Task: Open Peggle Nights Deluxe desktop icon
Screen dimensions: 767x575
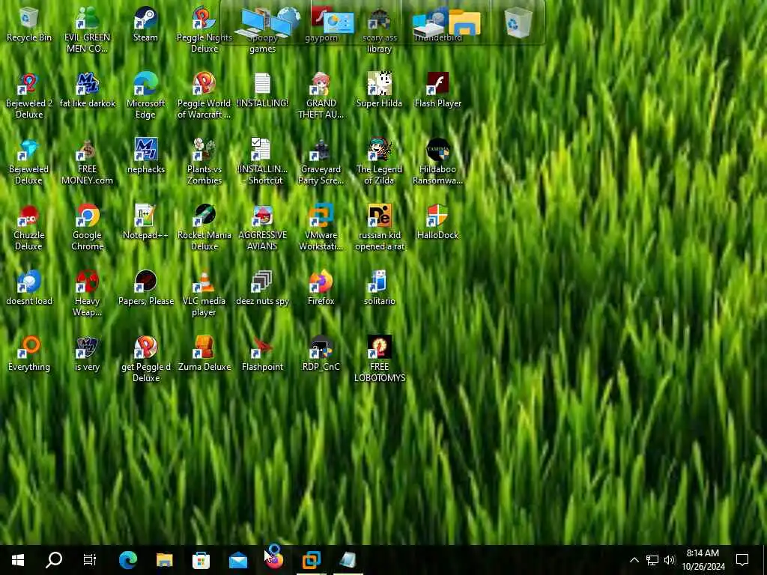Action: (x=204, y=29)
